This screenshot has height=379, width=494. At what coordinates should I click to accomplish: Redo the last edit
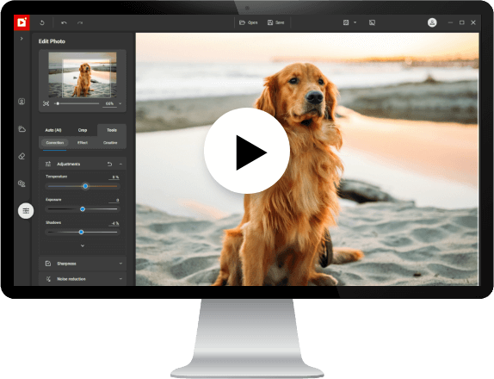click(x=80, y=22)
